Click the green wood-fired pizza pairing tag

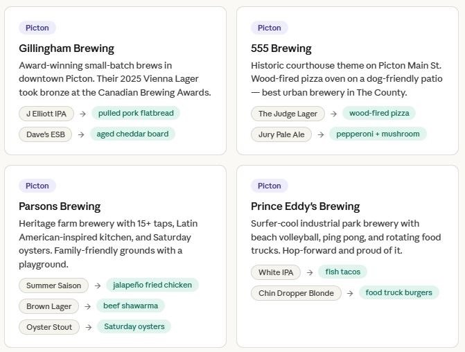coord(379,113)
